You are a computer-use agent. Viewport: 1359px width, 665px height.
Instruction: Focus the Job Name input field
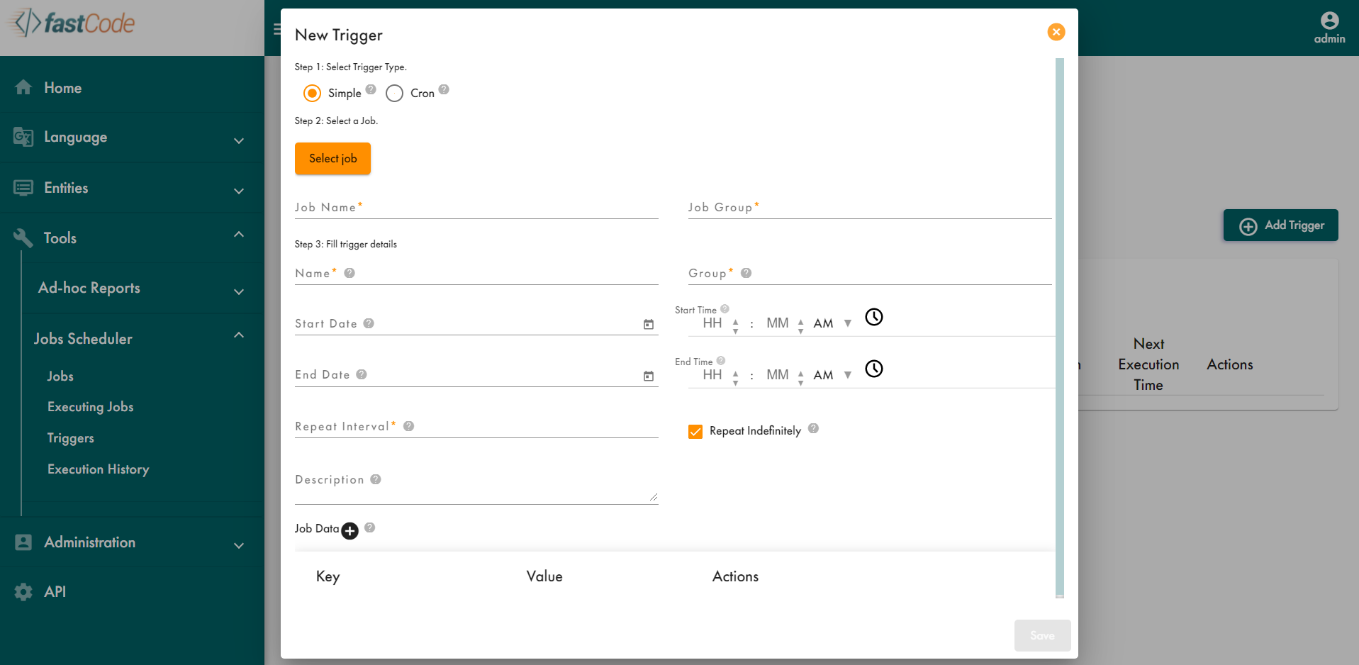[x=476, y=207]
